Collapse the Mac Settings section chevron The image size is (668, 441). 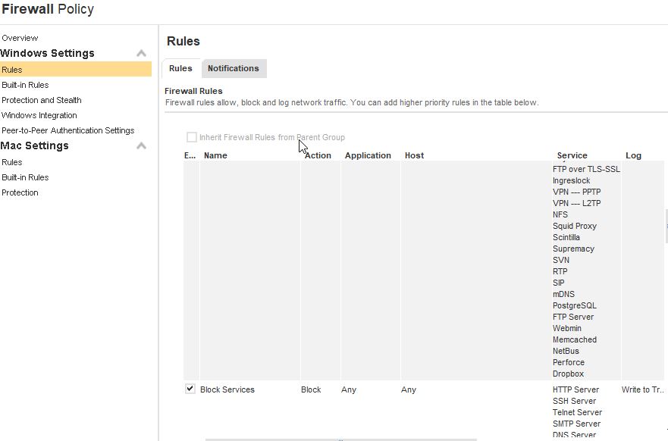click(141, 146)
